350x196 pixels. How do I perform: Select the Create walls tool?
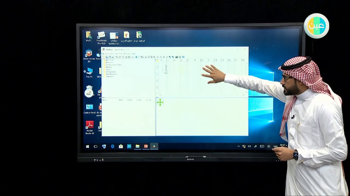(142, 57)
